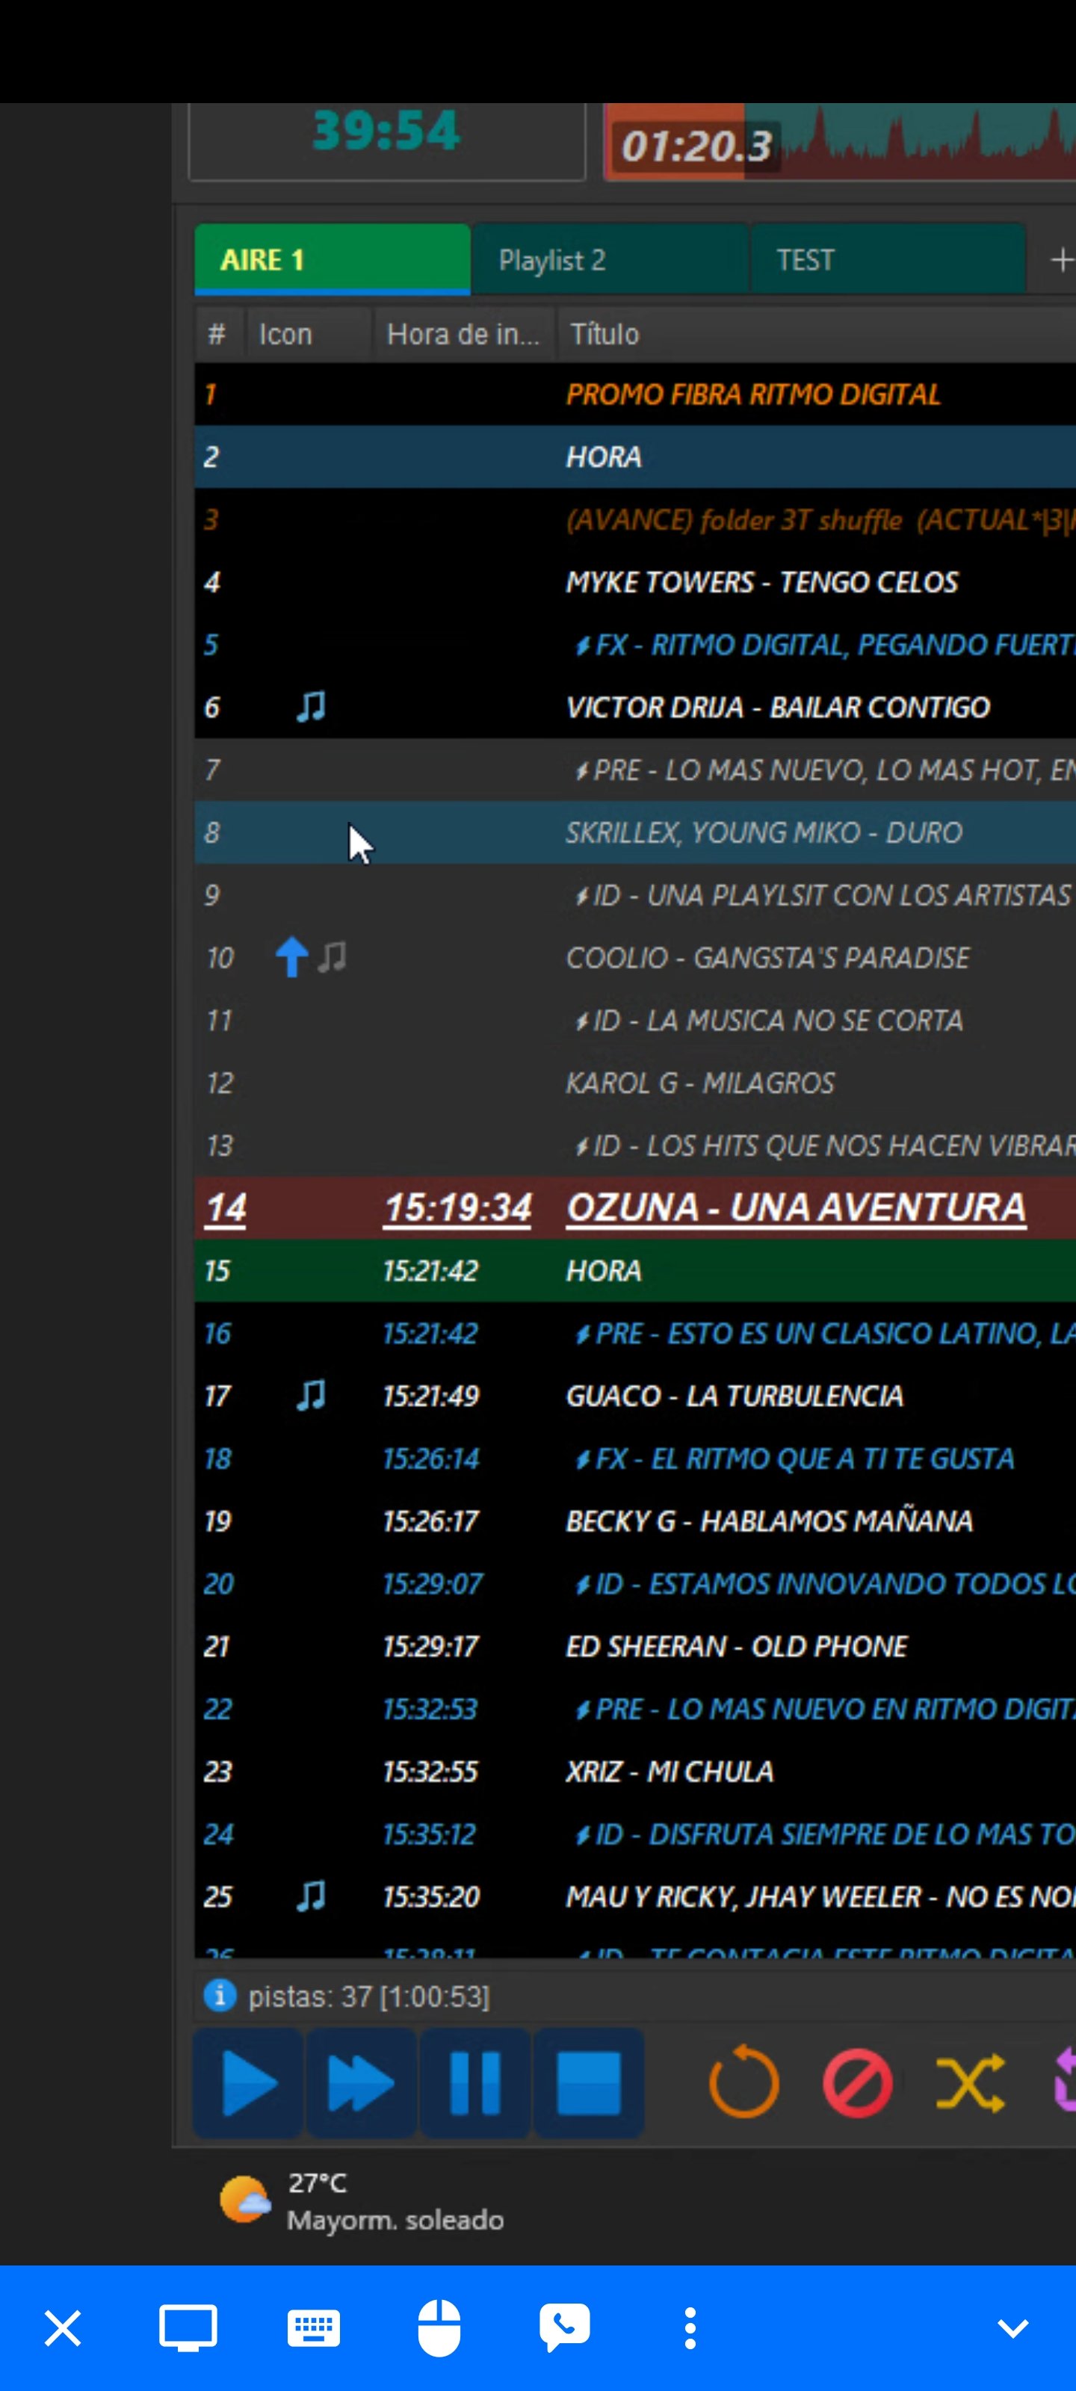Click music note icon on Victor Drija track
Viewport: 1076px width, 2391px height.
311,708
